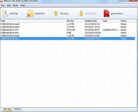Open the Edit menu

9,5
